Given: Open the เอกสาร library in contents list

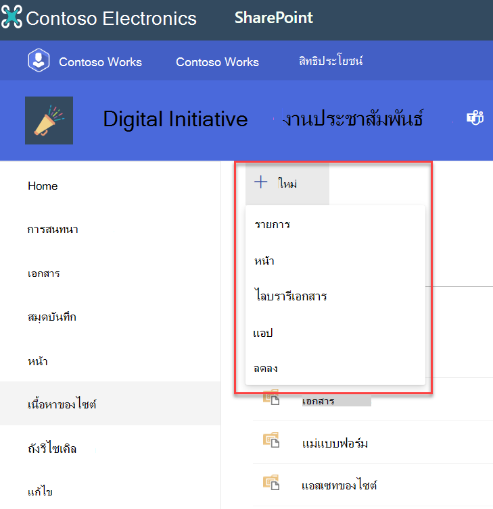Looking at the screenshot, I should (x=318, y=401).
